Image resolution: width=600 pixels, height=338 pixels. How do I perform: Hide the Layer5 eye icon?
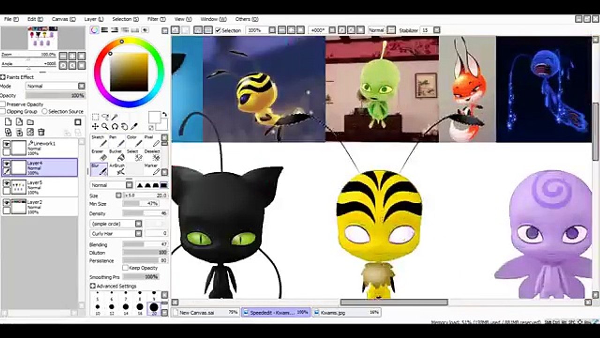tap(7, 184)
